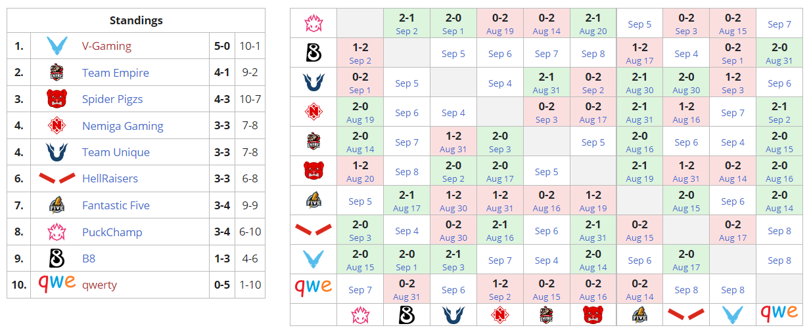Click the Nemiga Gaming logo in standings
Viewport: 809px width, 330px height.
coord(57,126)
